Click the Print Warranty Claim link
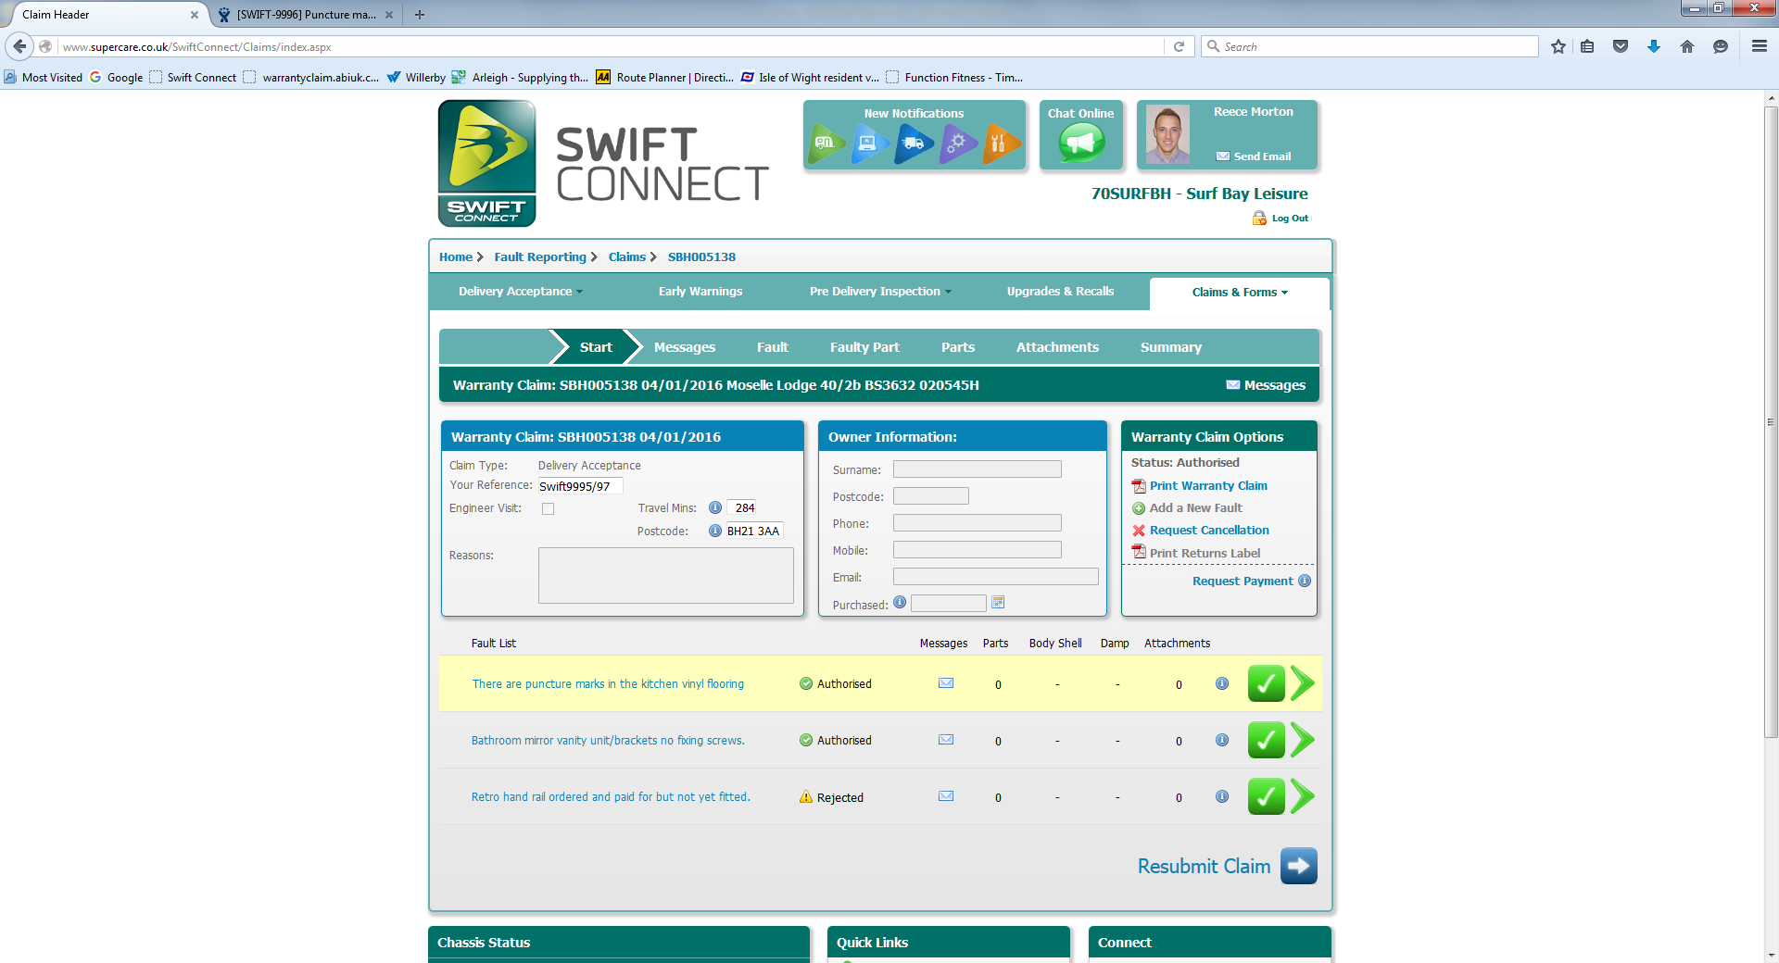Screen dimensions: 1779x963 [1208, 485]
